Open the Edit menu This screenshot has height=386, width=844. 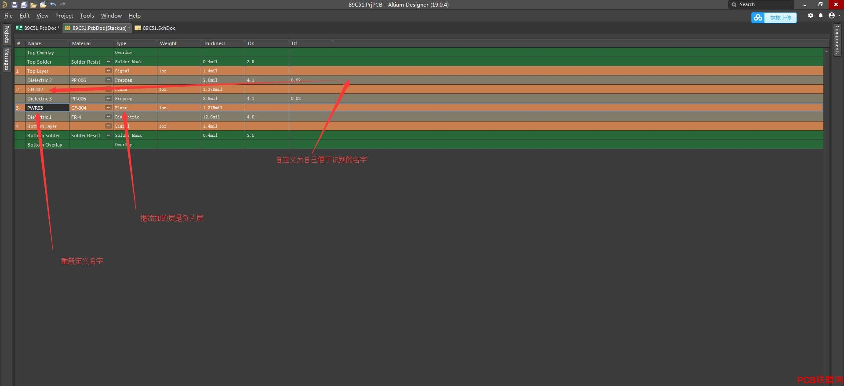tap(25, 16)
